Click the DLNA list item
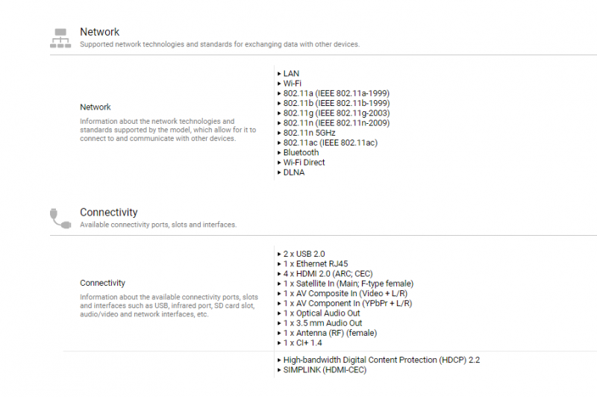The width and height of the screenshot is (597, 397). click(x=293, y=172)
